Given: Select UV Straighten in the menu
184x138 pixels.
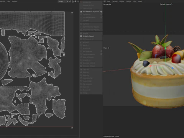Looking at the screenshot, I should point(91,51).
